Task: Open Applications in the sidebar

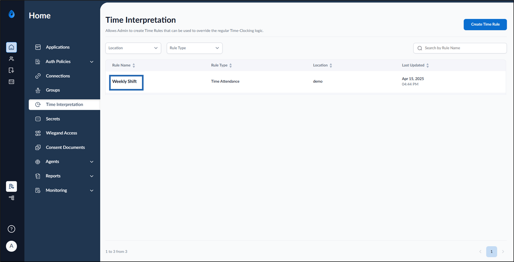Action: [x=58, y=47]
